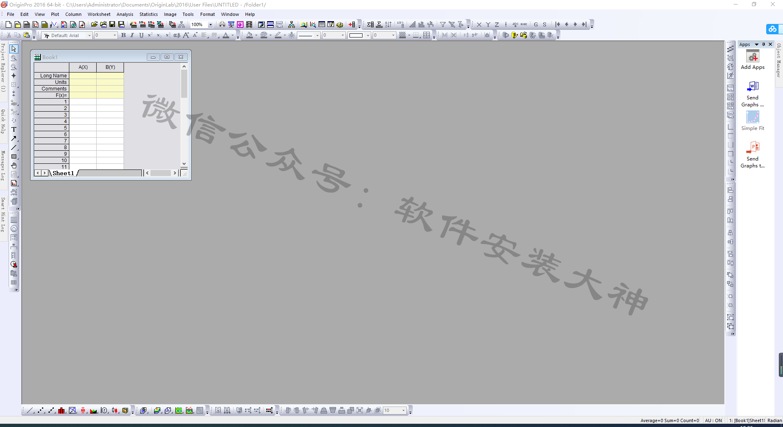The width and height of the screenshot is (783, 427).
Task: Select the Pointer tool
Action: tap(14, 49)
